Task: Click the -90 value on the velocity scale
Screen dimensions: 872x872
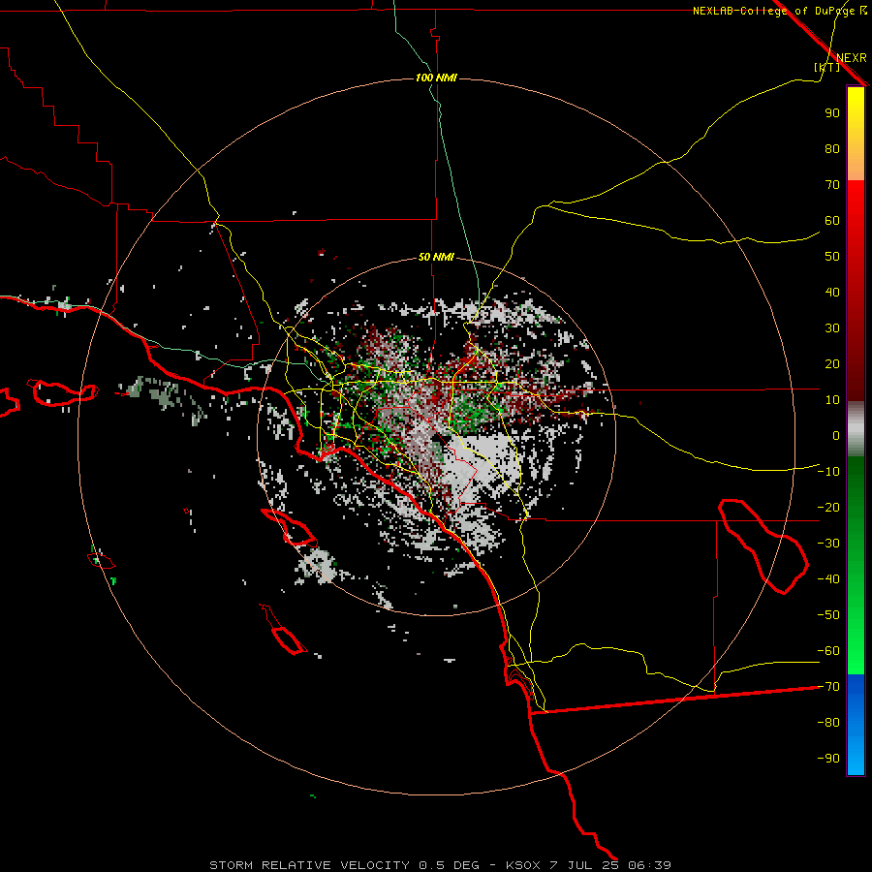Action: pyautogui.click(x=828, y=759)
